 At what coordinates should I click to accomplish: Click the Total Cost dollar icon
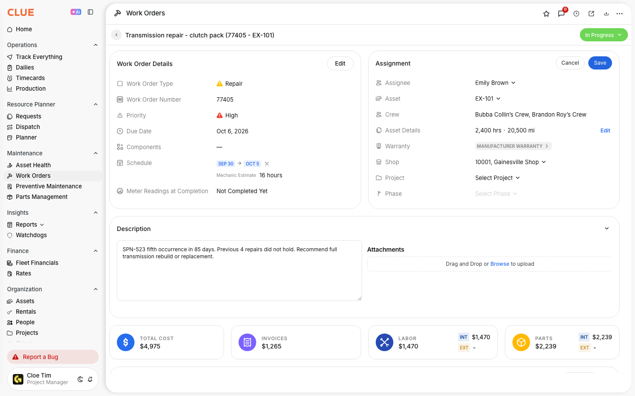126,342
